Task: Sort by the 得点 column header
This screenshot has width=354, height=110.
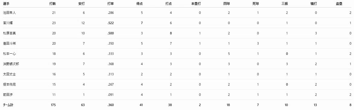Action: [140, 4]
